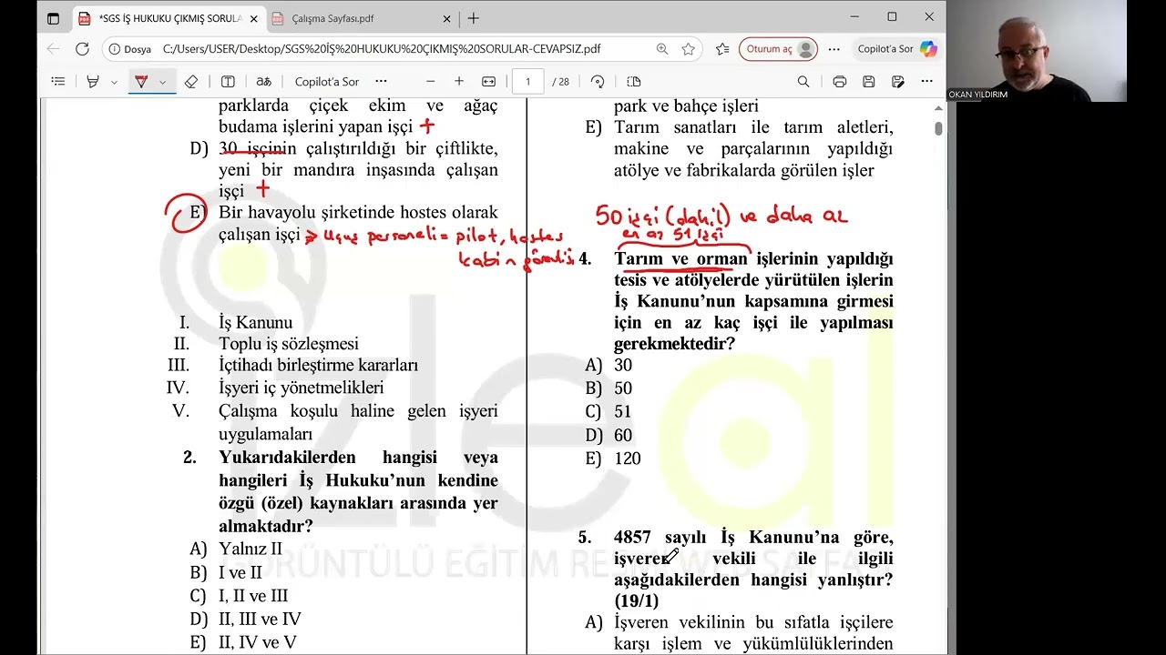Open a new browser tab
This screenshot has width=1166, height=655.
473,18
